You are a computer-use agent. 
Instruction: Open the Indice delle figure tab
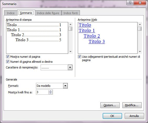(48, 13)
